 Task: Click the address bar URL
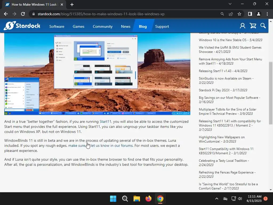click(x=101, y=14)
